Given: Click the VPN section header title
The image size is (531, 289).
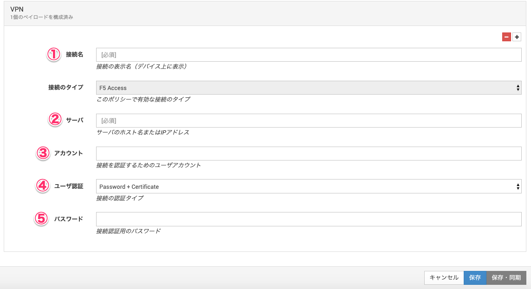Looking at the screenshot, I should point(17,9).
